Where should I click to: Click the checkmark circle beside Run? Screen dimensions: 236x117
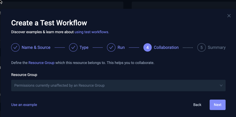[x=111, y=48]
